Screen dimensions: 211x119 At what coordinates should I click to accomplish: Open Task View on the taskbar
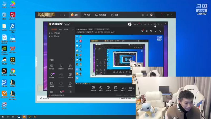coord(13,117)
